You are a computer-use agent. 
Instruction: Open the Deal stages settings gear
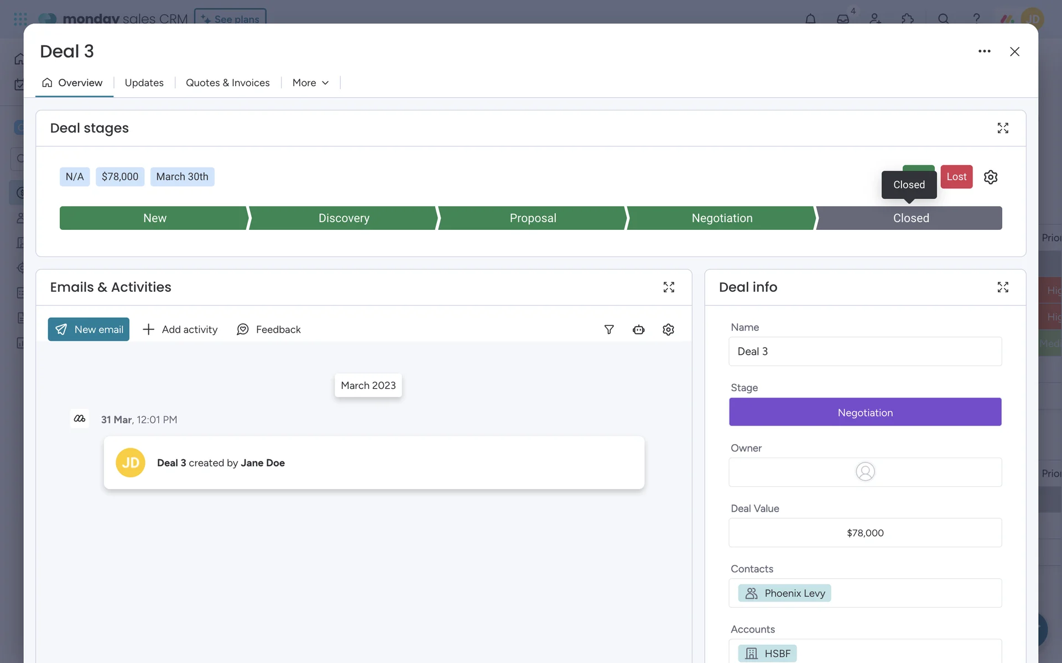tap(990, 177)
